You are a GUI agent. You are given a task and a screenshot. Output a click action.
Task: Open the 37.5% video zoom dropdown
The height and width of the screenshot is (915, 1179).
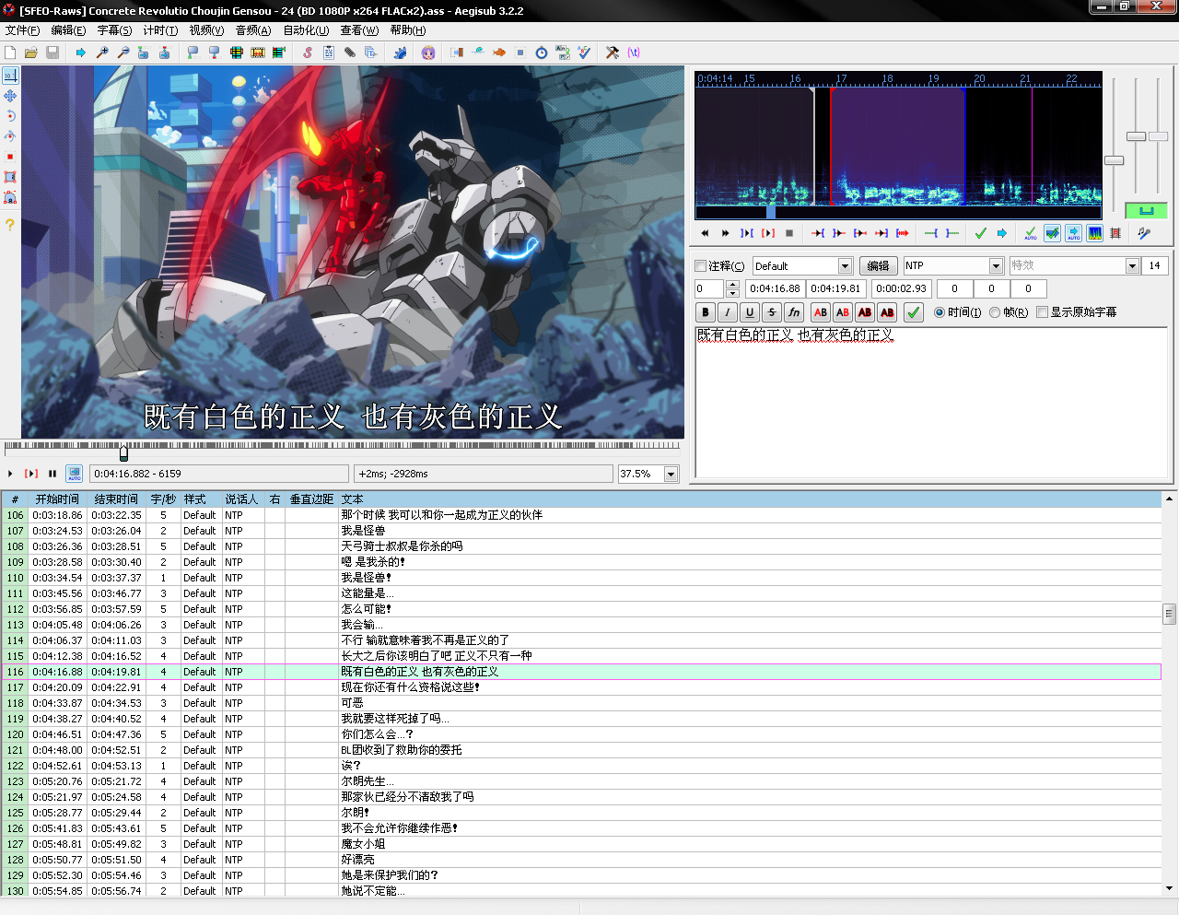click(671, 474)
